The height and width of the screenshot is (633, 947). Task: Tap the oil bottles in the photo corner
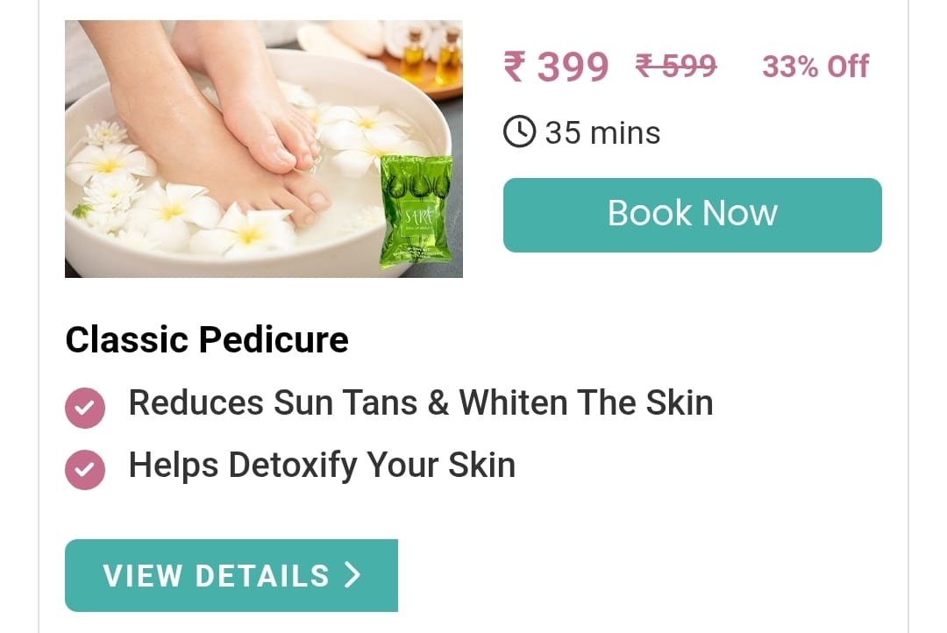tap(431, 53)
